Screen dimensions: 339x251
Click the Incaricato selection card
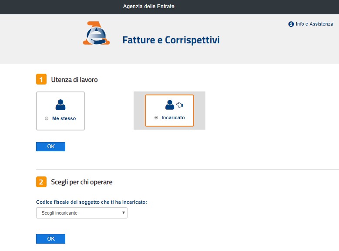pos(169,111)
